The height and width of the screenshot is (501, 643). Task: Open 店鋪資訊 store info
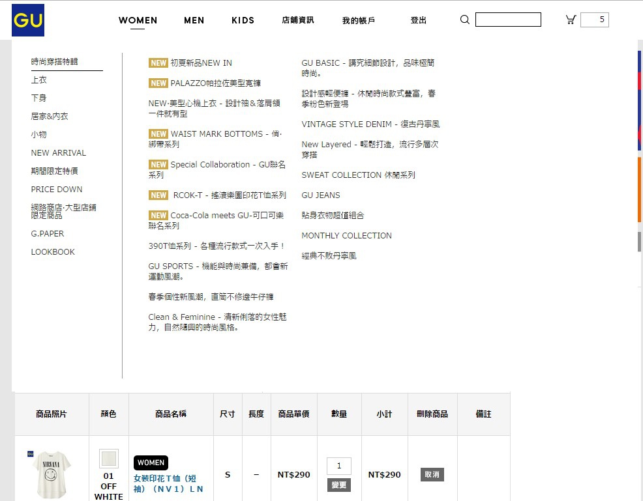coord(298,20)
